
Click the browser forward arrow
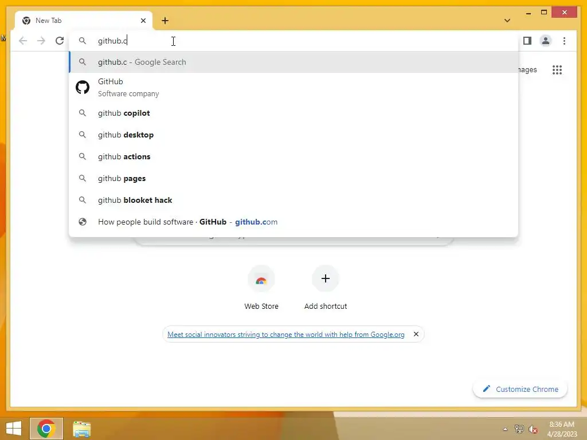point(41,41)
